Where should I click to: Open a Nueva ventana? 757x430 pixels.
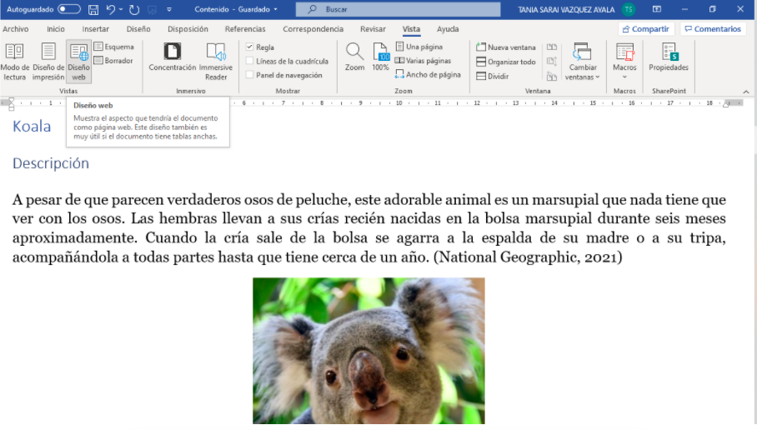[506, 47]
